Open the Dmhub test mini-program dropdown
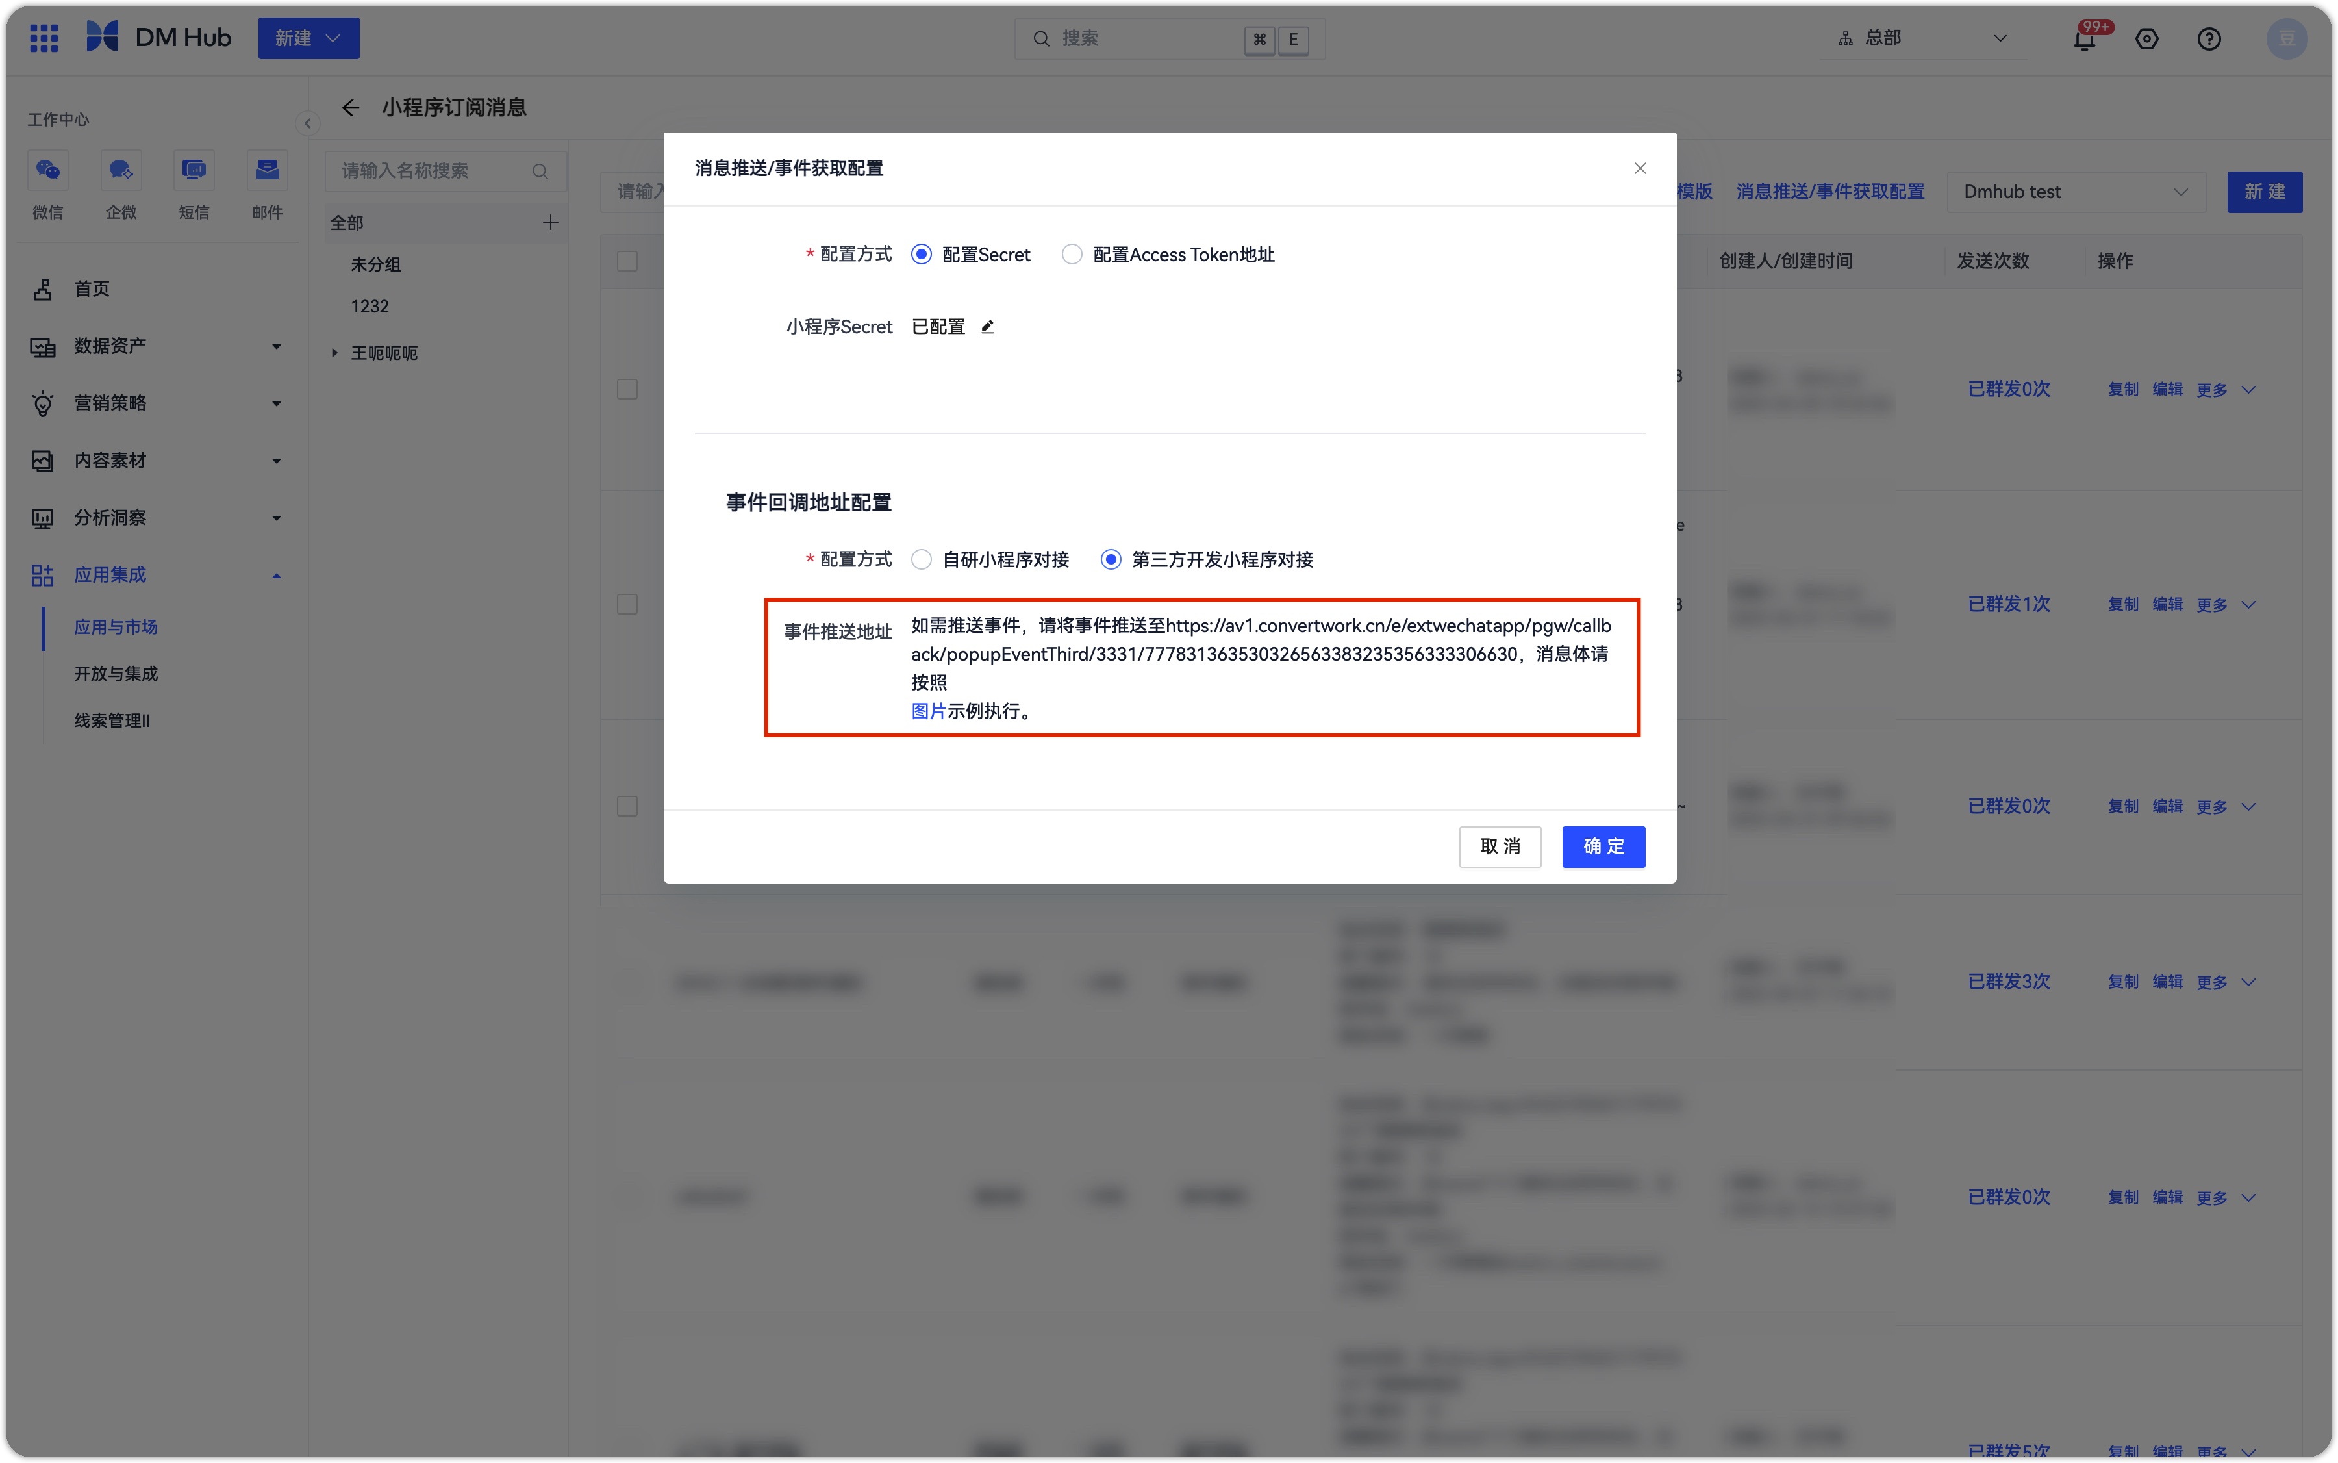This screenshot has width=2338, height=1463. click(2076, 192)
